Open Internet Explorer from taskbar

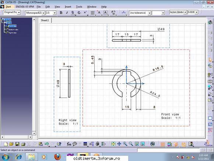(x=19, y=157)
